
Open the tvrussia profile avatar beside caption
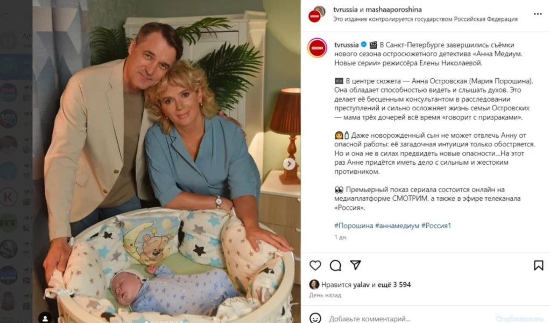(x=317, y=48)
